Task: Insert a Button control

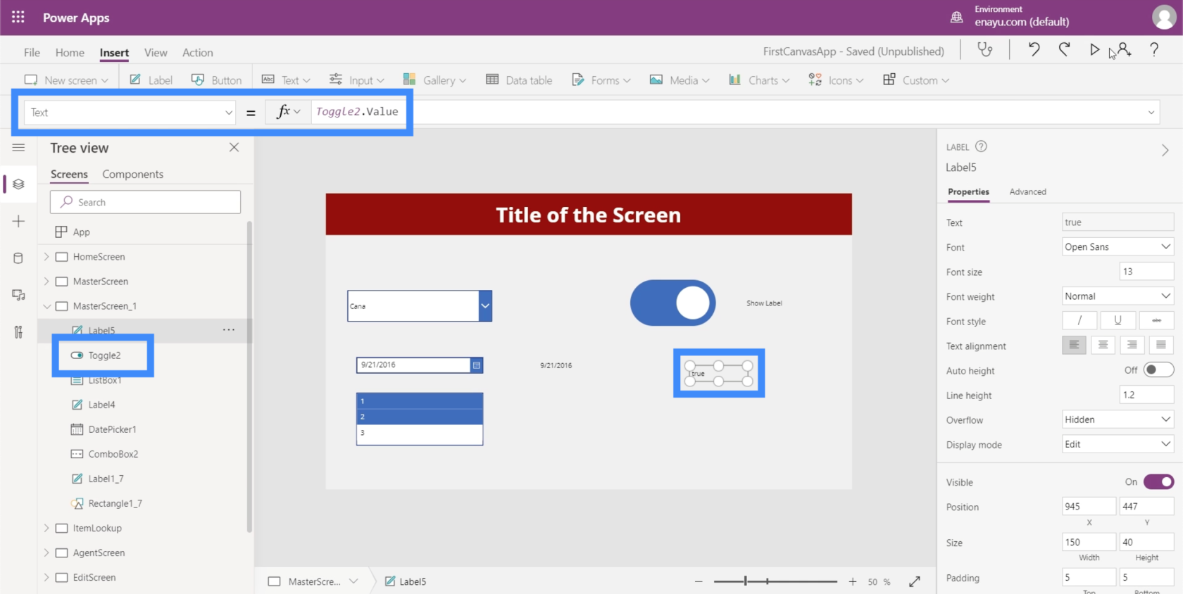Action: tap(216, 80)
